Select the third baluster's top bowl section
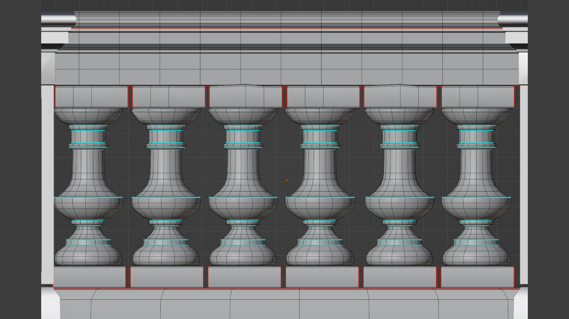Screen dimensions: 569x319 coord(243,116)
